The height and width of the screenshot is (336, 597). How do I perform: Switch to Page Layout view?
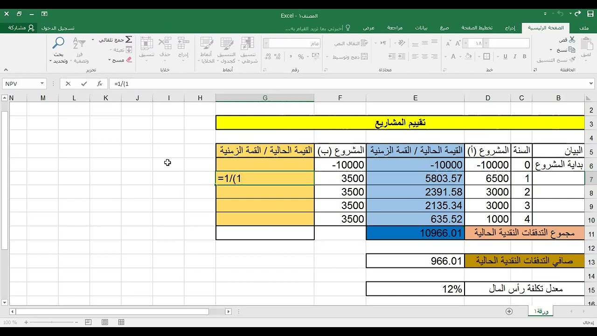[x=104, y=322]
